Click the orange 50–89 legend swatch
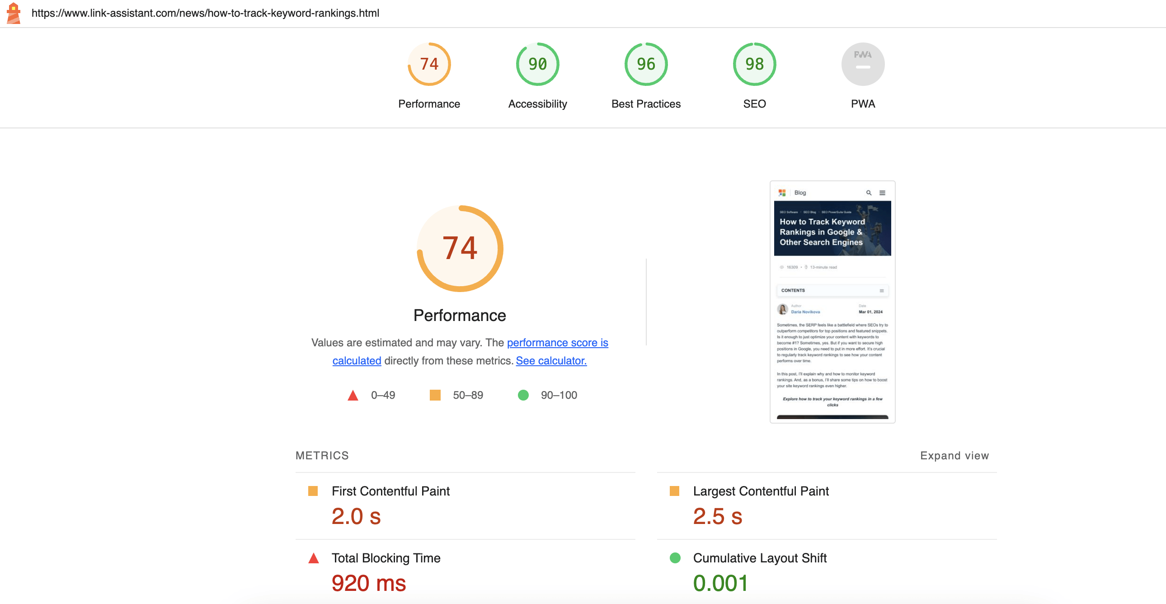Viewport: 1166px width, 604px height. 434,395
